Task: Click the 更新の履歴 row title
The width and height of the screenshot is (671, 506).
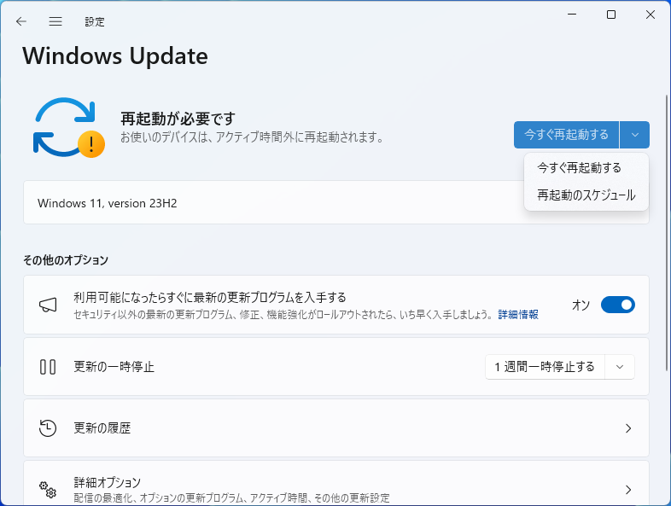Action: pos(102,428)
